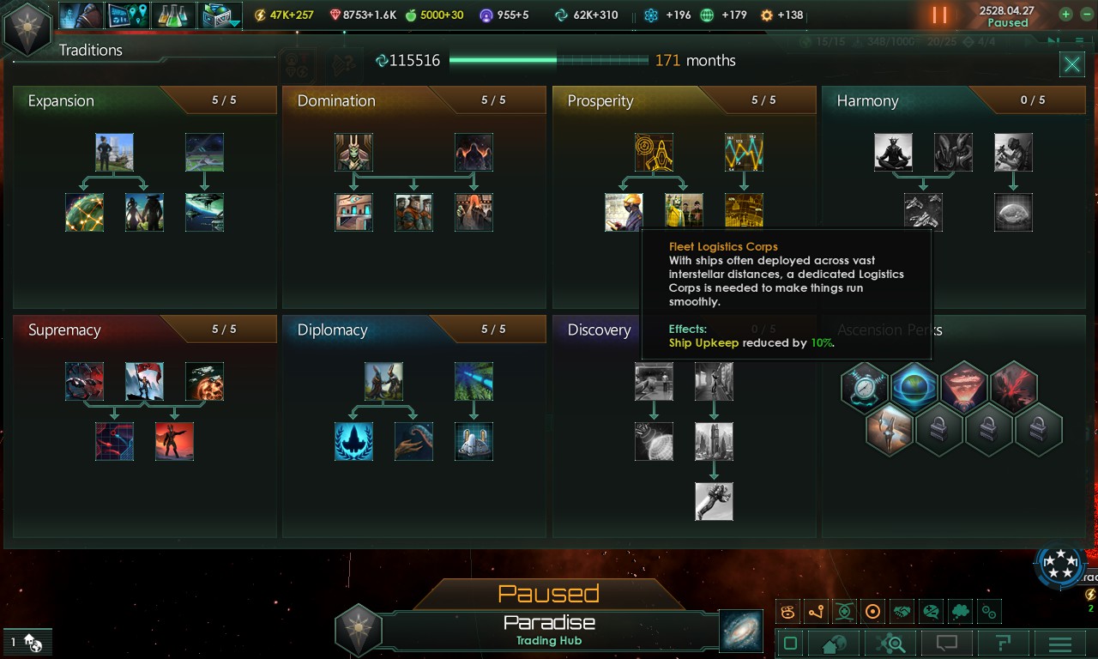
Task: Click the empire emblem in top-left corner
Action: pos(27,29)
